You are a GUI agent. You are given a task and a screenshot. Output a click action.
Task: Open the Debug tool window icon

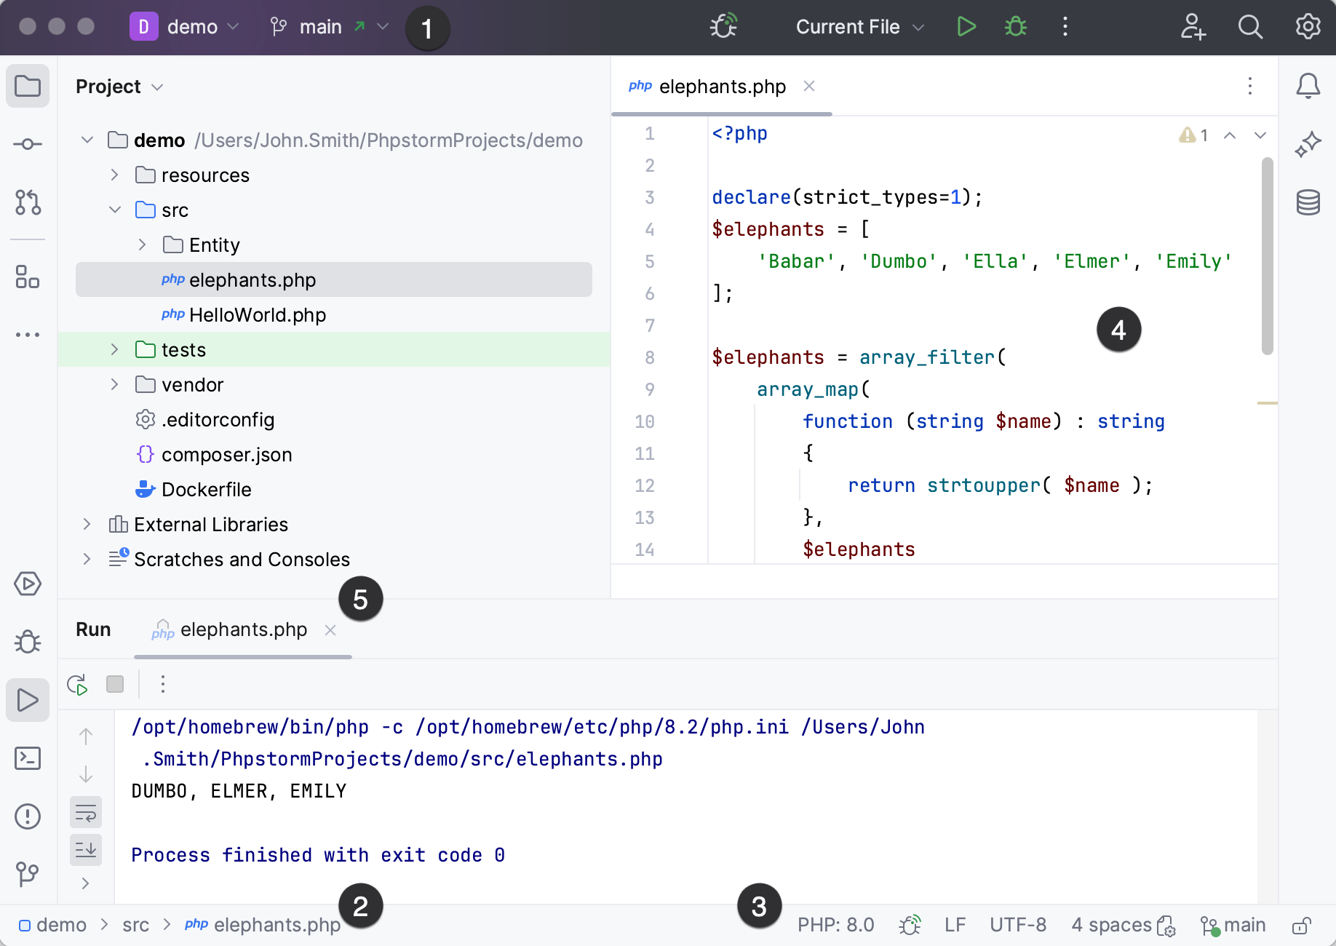(28, 641)
